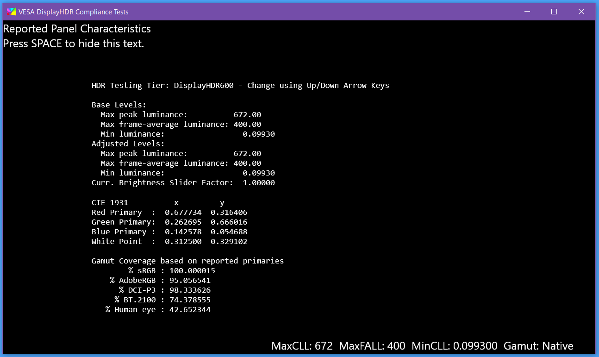599x357 pixels.
Task: Minimize the VESA DisplayHDR Compliance Tests window
Action: [x=527, y=12]
